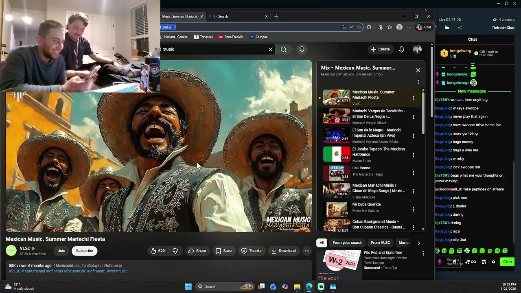The width and height of the screenshot is (521, 293).
Task: Click the #lofibeats hashtag link
Action: tap(54, 271)
